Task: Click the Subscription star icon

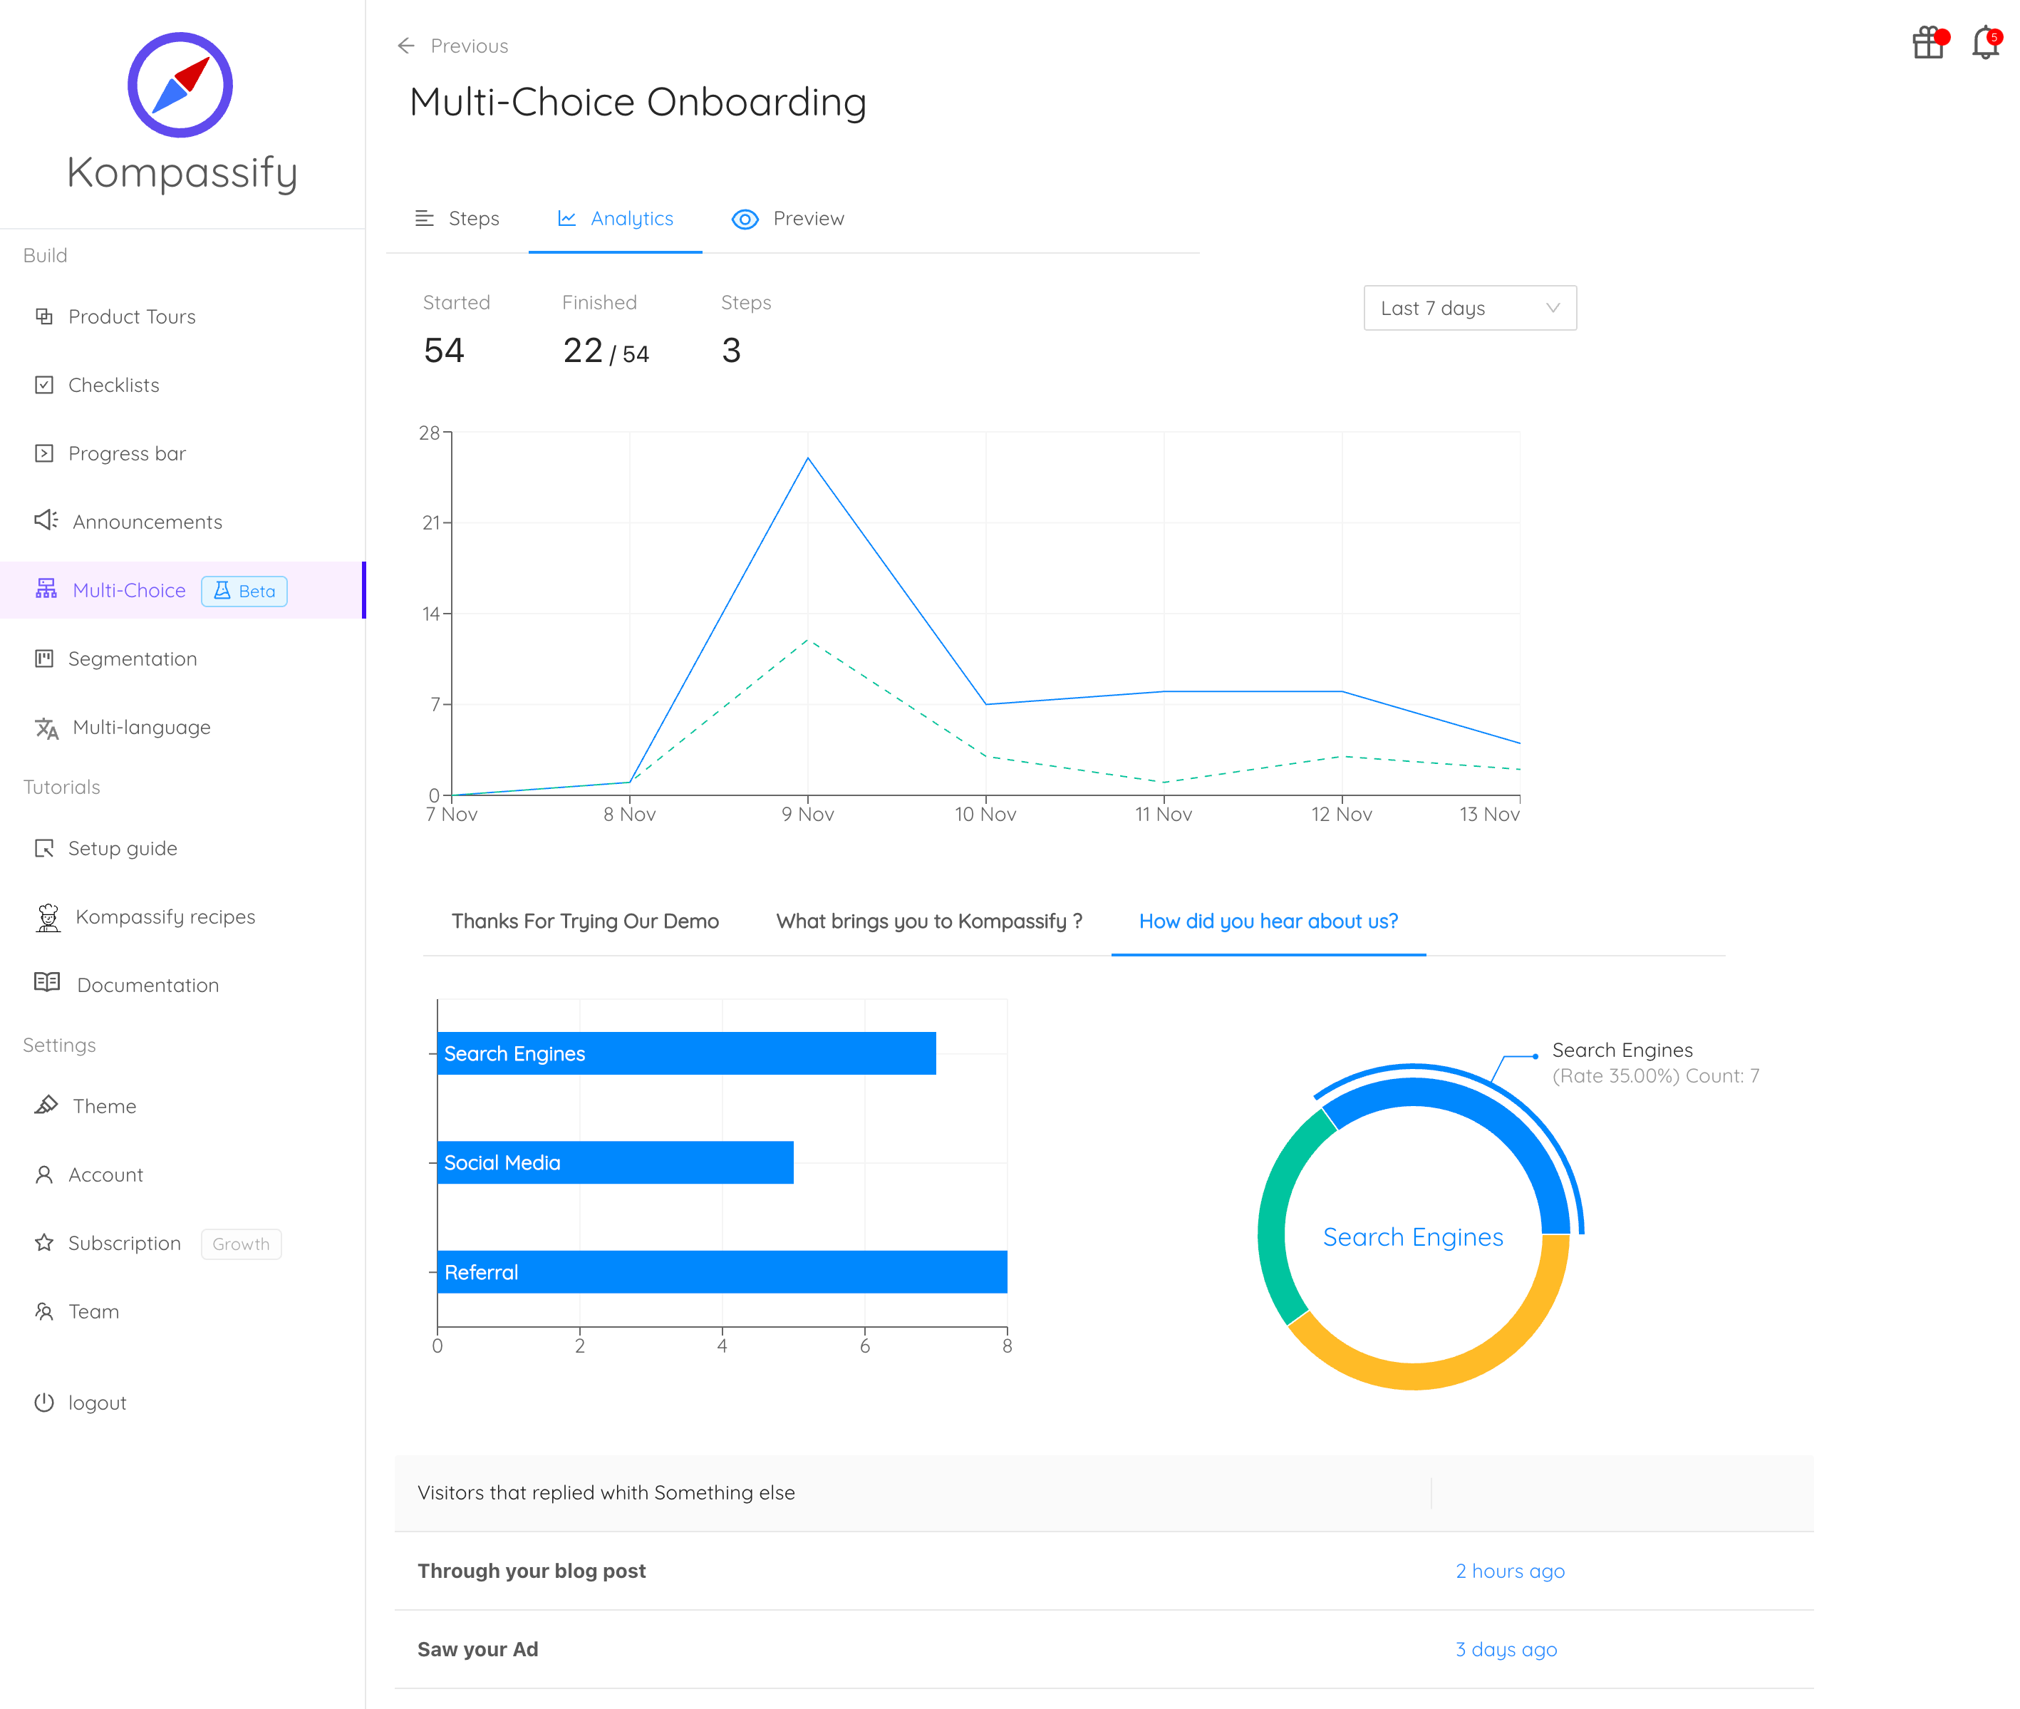Action: click(x=45, y=1243)
